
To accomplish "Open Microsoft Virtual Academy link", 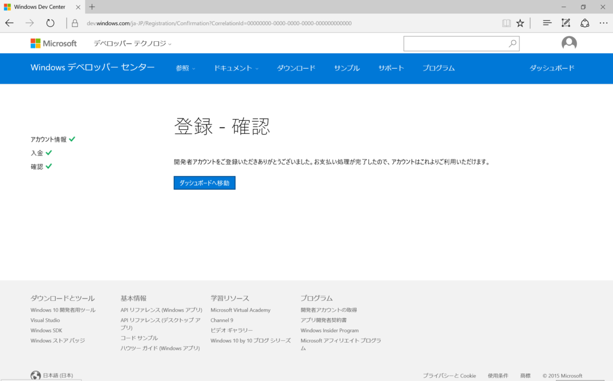I will coord(241,310).
